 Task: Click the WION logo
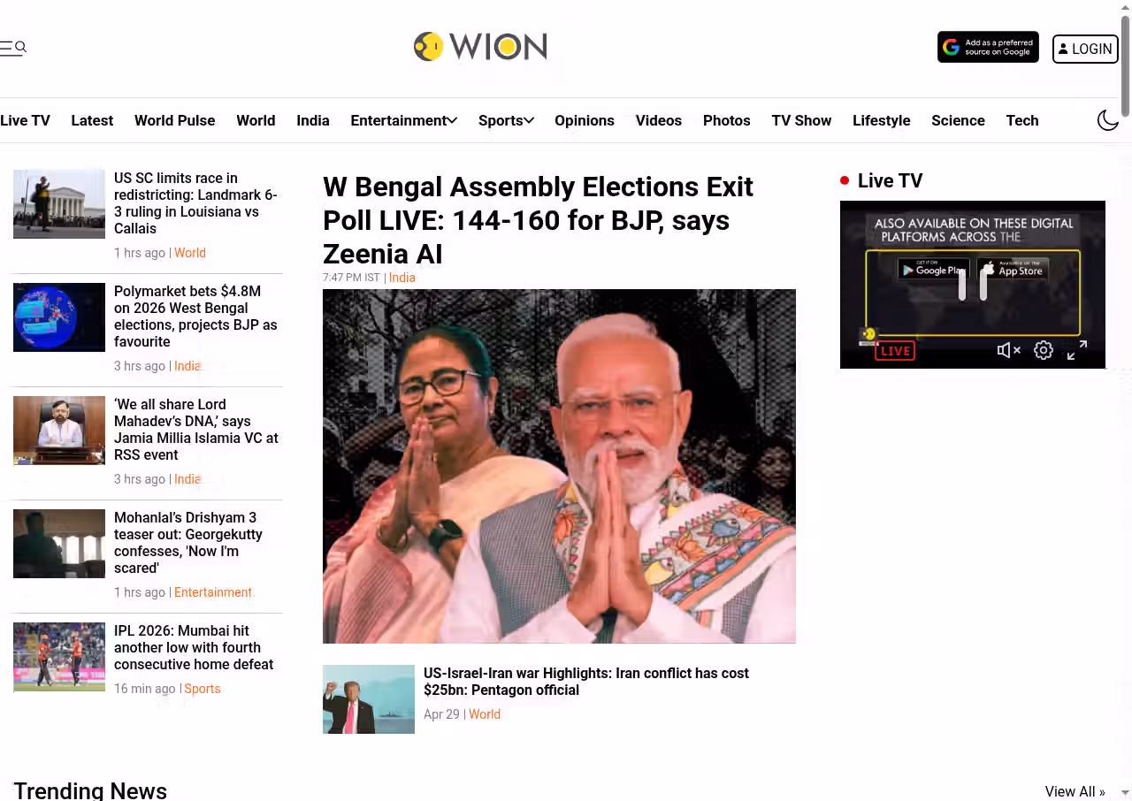[480, 47]
